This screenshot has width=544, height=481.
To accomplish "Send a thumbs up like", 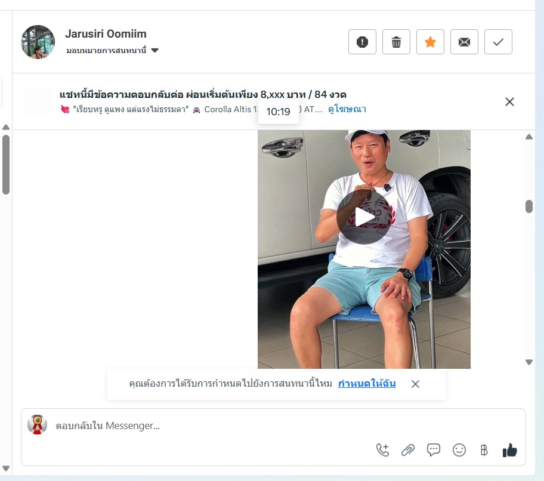I will [509, 450].
